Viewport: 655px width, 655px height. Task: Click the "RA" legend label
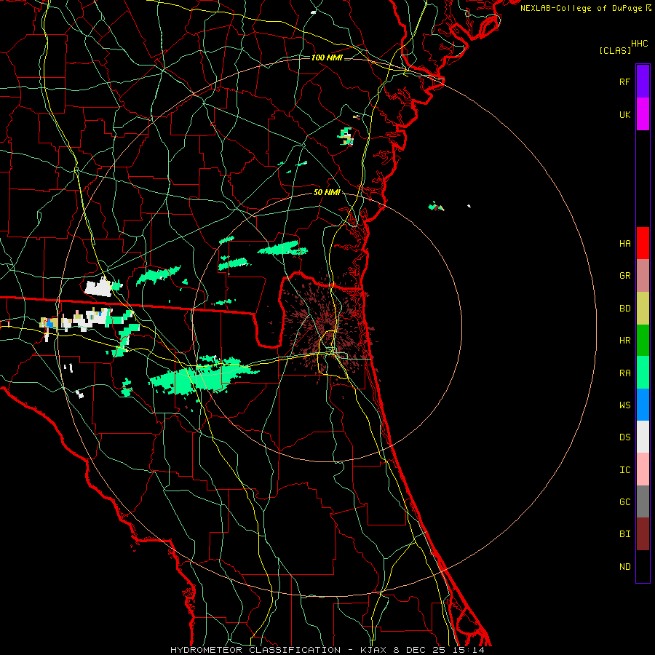624,373
